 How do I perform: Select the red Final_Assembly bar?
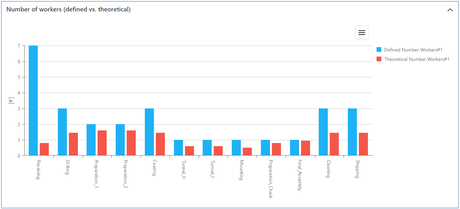(305, 148)
